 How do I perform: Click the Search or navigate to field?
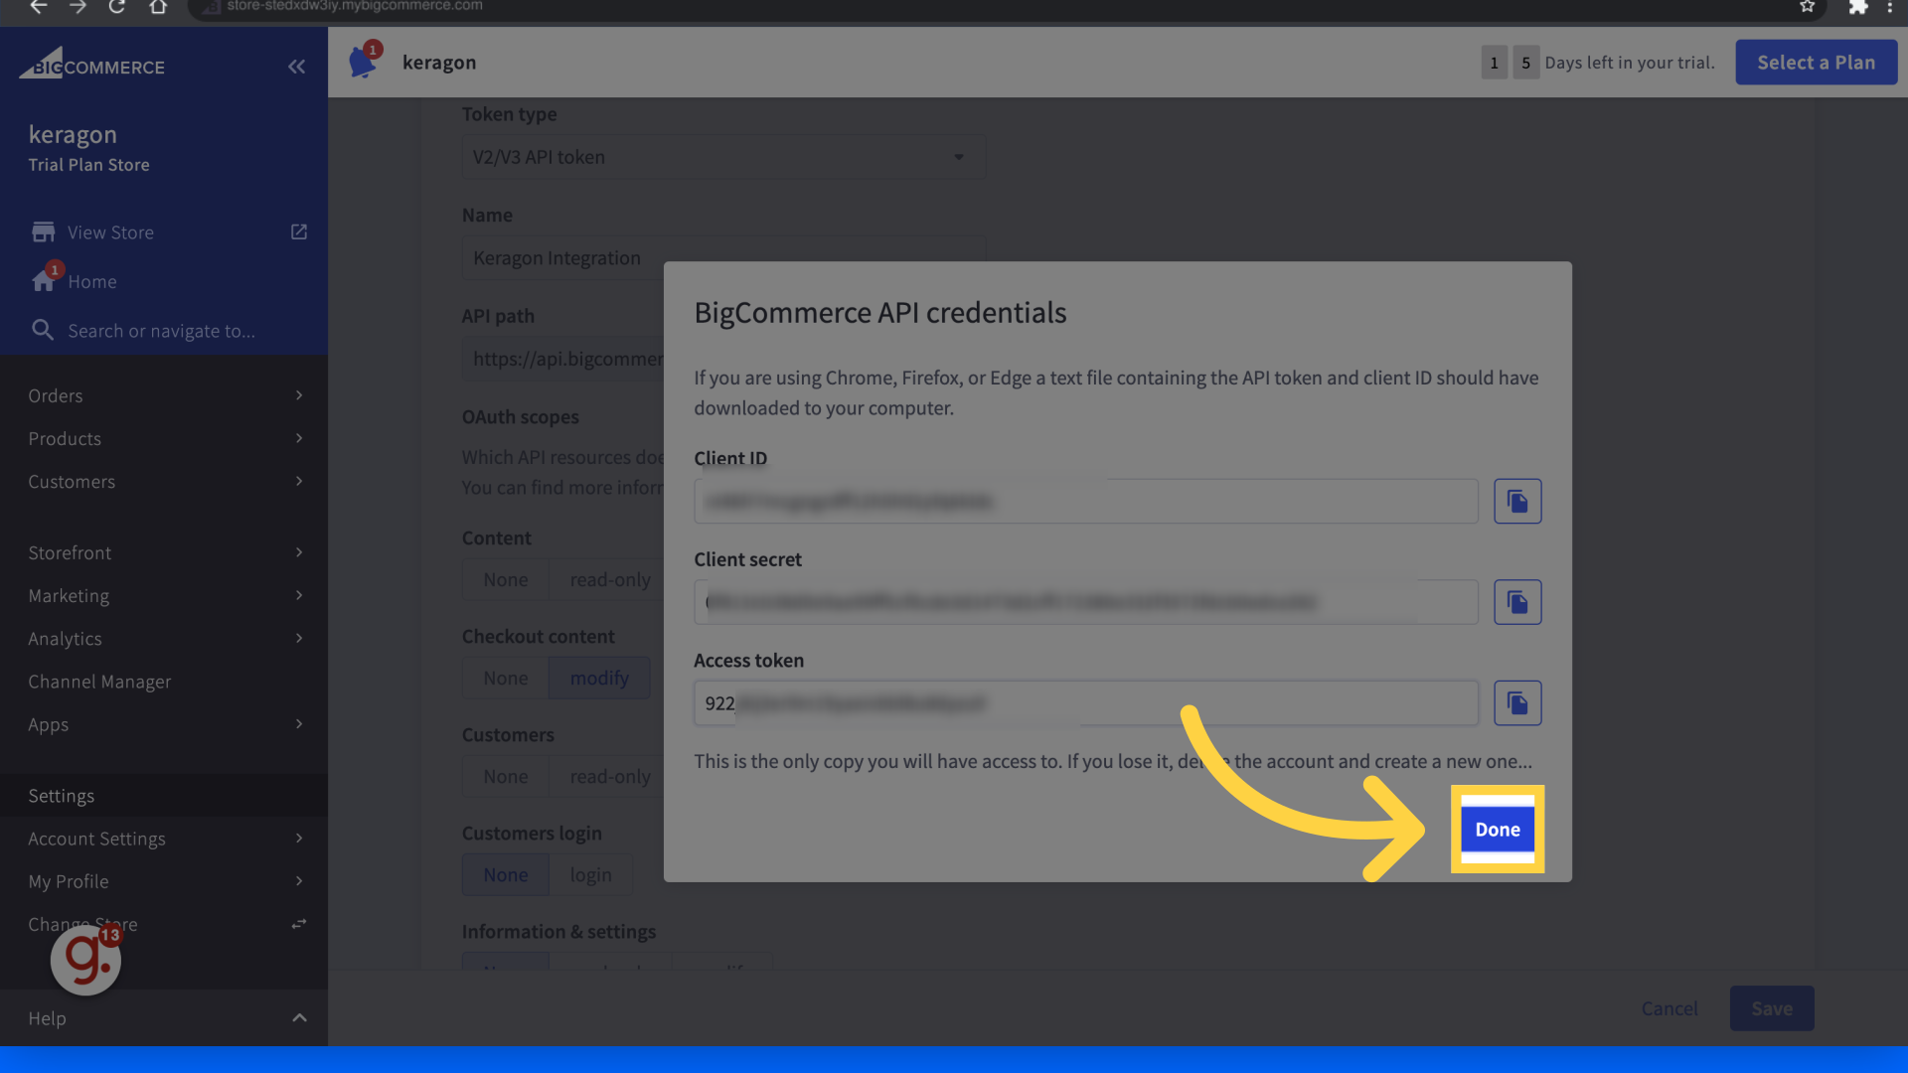click(x=161, y=331)
